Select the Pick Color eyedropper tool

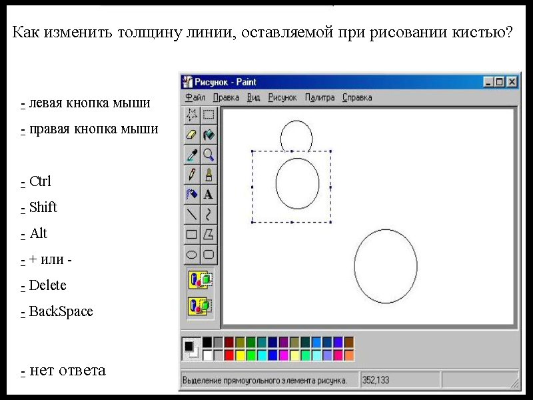coord(192,155)
